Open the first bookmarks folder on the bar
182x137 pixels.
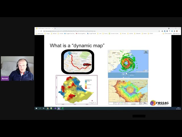click(39, 34)
